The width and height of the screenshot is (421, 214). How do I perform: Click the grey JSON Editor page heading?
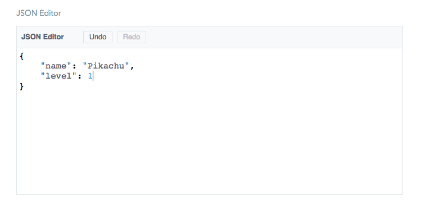point(39,13)
